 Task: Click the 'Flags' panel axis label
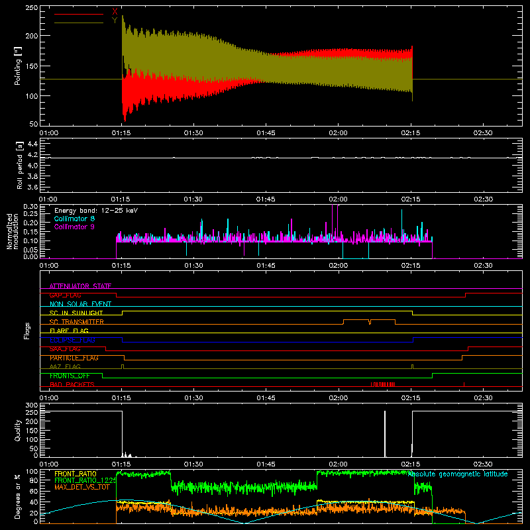(x=26, y=331)
